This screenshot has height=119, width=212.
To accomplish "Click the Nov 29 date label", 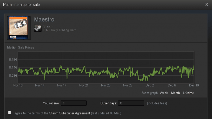I will (128, 85).
